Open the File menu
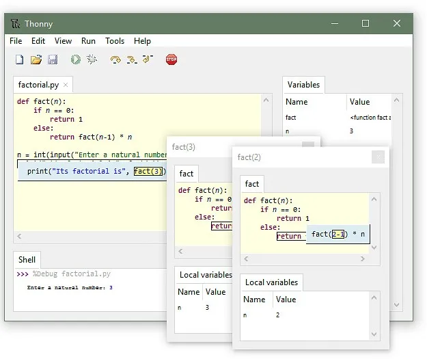Viewport: 427px width, 359px height. point(16,41)
